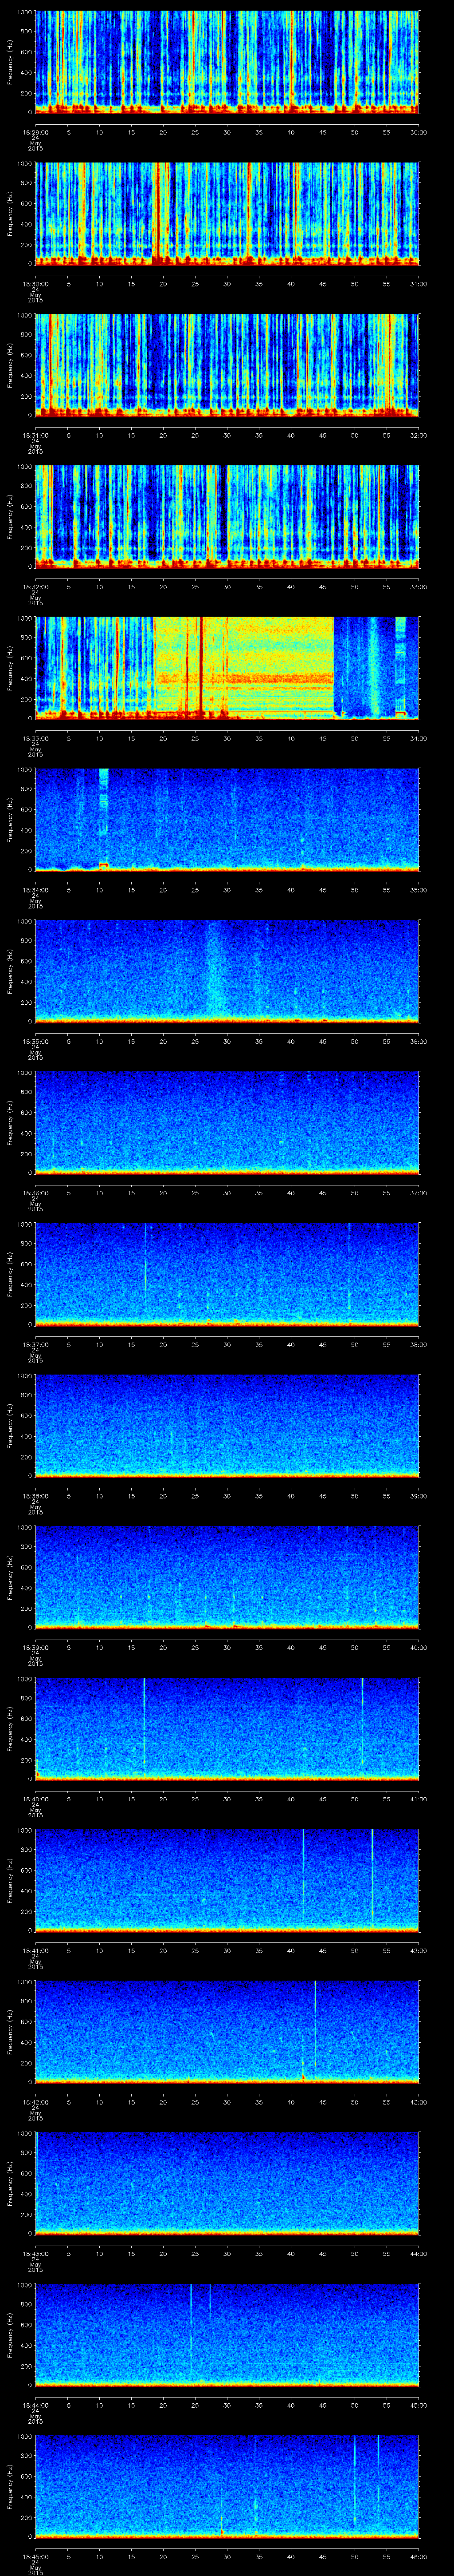Click the 18:40:00 start time label
Screen dimensions: 454x2576
pos(35,1798)
